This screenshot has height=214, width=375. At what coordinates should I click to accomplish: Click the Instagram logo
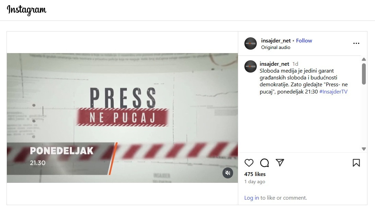click(x=26, y=10)
